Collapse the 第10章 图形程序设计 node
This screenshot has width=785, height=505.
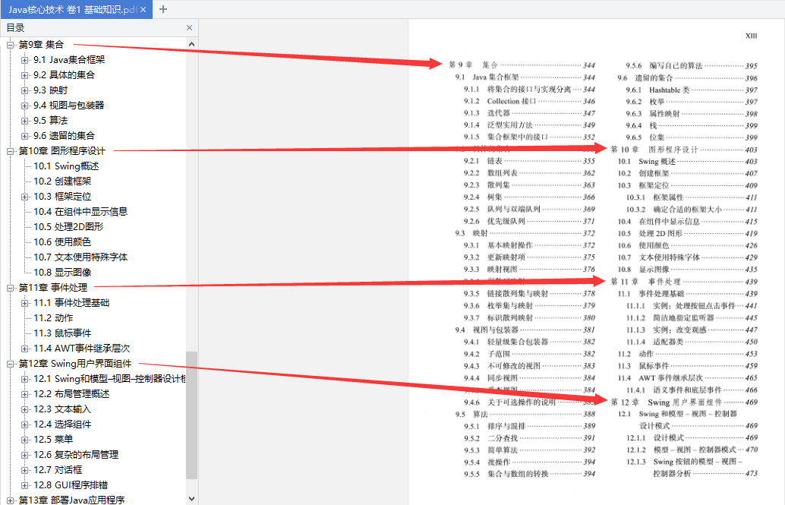pos(10,151)
